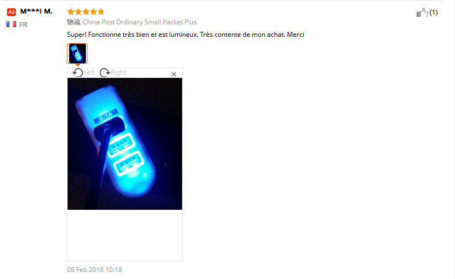455x279 pixels.
Task: Click the 物流 logistics label
Action: tap(73, 22)
